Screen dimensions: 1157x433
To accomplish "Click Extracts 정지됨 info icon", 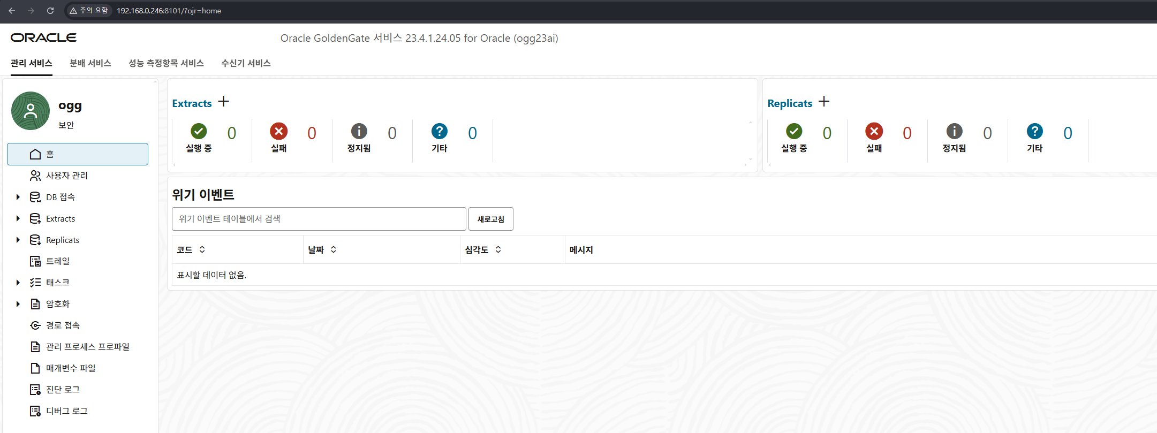I will coord(359,131).
